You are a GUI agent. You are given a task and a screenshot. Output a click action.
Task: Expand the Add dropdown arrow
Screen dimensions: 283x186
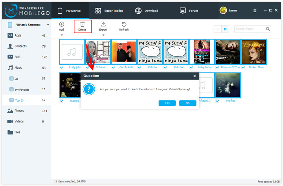tap(62, 35)
